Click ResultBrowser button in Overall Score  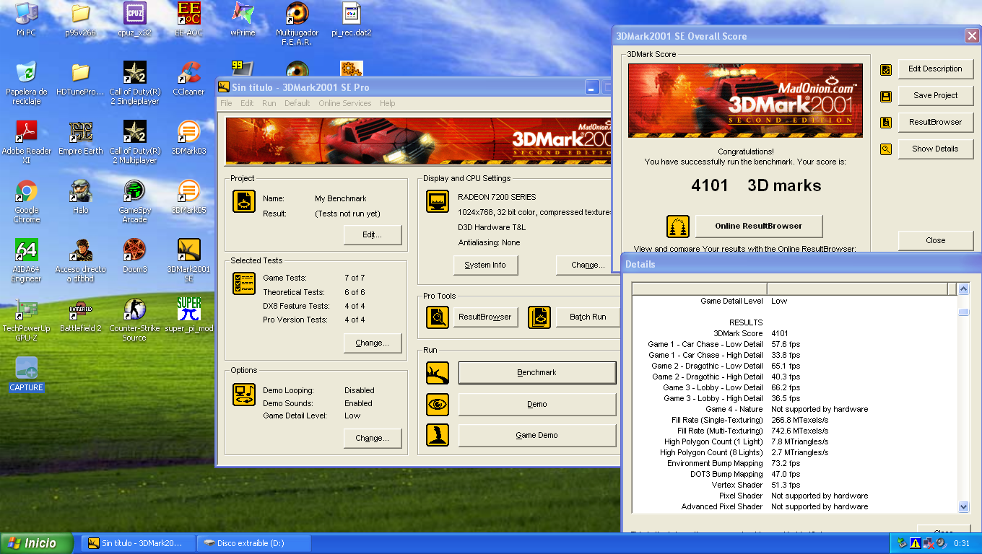pos(936,122)
